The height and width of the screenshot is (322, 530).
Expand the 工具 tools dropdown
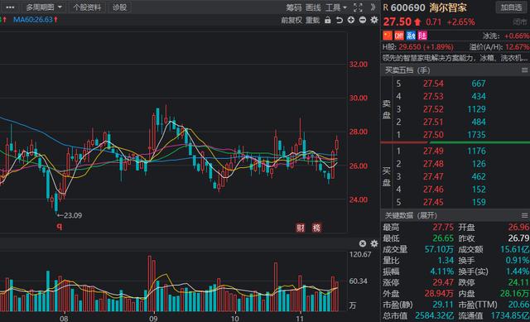pos(335,7)
